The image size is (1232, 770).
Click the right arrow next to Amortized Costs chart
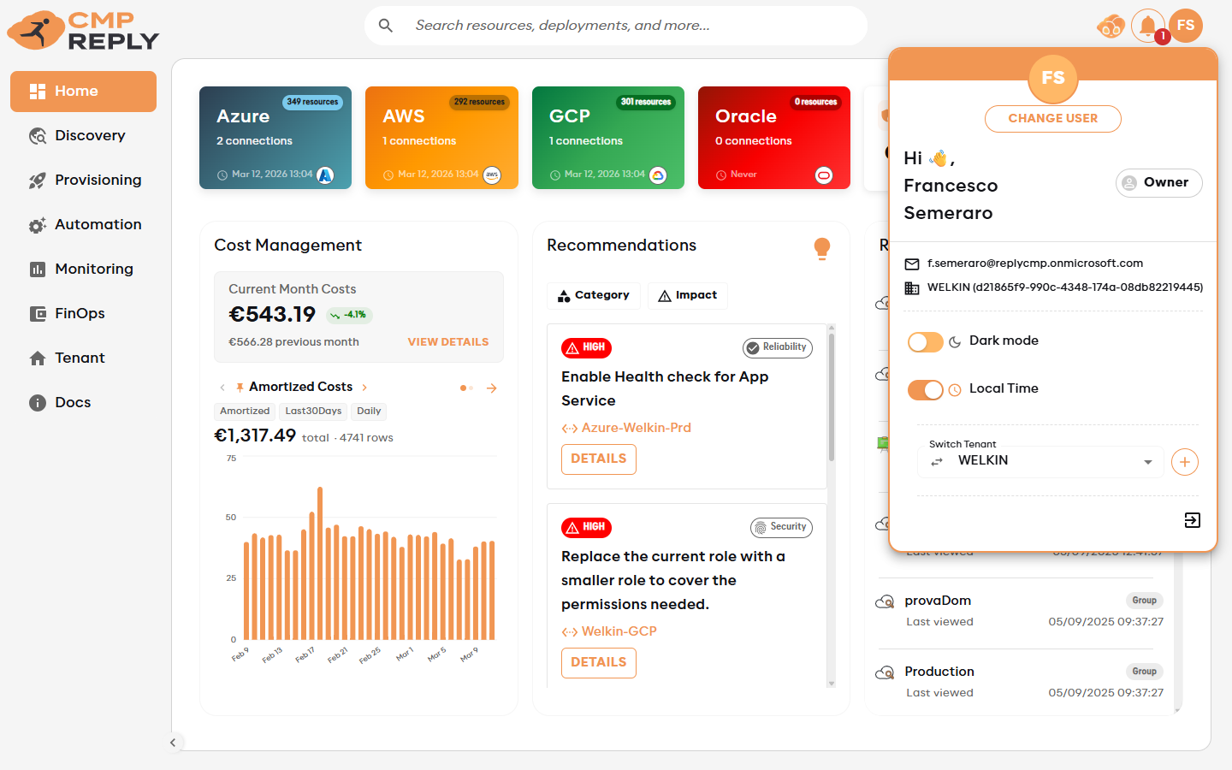(x=492, y=388)
